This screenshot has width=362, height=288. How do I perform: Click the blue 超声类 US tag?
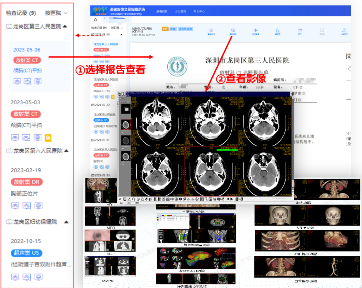[26, 253]
